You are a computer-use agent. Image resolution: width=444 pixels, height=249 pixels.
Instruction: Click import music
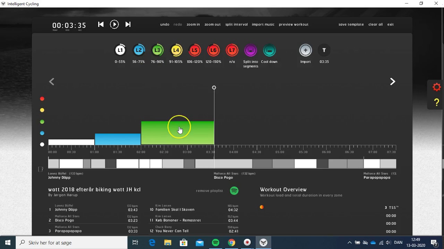[263, 25]
